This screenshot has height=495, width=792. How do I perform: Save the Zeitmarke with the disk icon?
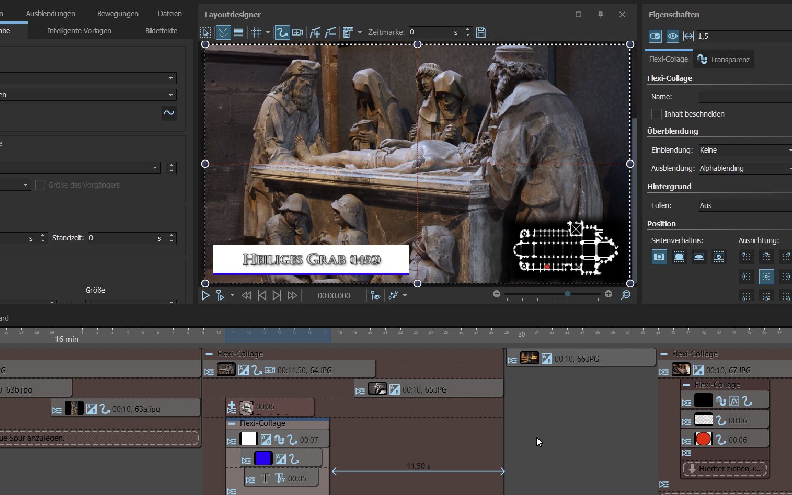pos(481,32)
